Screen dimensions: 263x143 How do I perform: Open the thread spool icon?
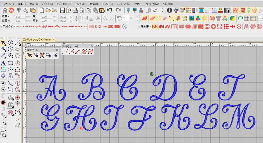tap(201, 10)
